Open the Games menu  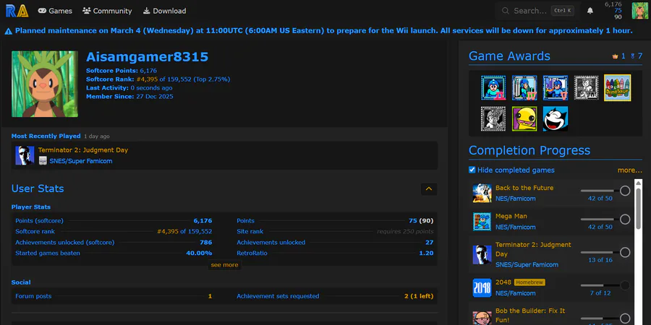55,11
